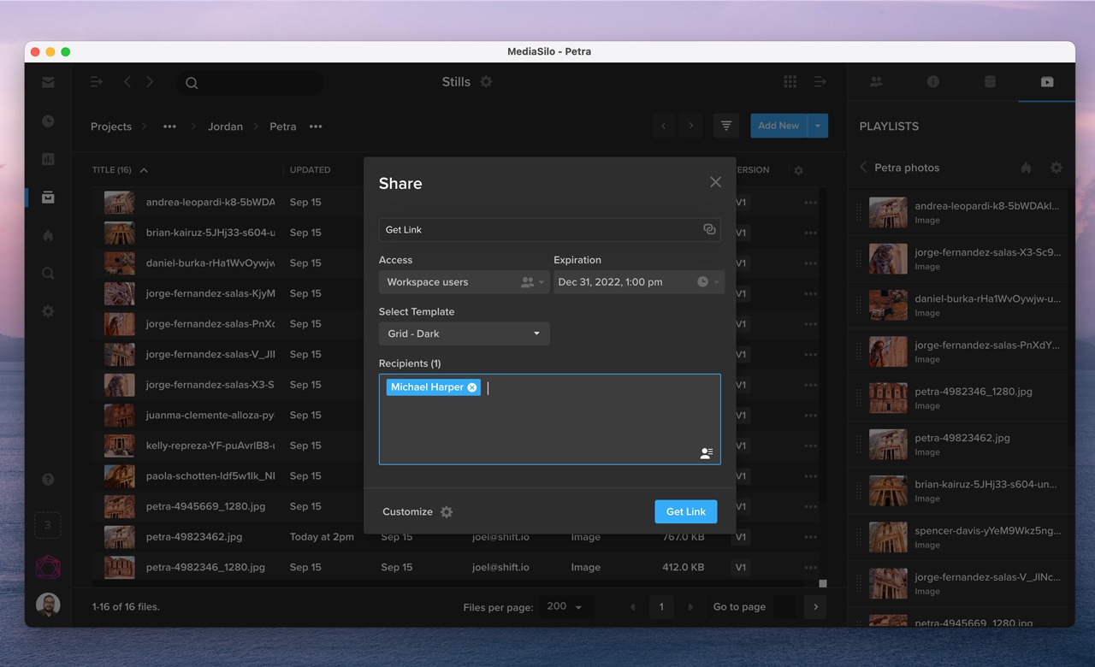The height and width of the screenshot is (667, 1095).
Task: Sort by the Title column header
Action: pyautogui.click(x=112, y=170)
